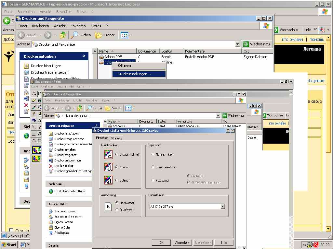
Task: Click Druckaufträge anzeigen icon in the large printers window
Action: point(26,72)
